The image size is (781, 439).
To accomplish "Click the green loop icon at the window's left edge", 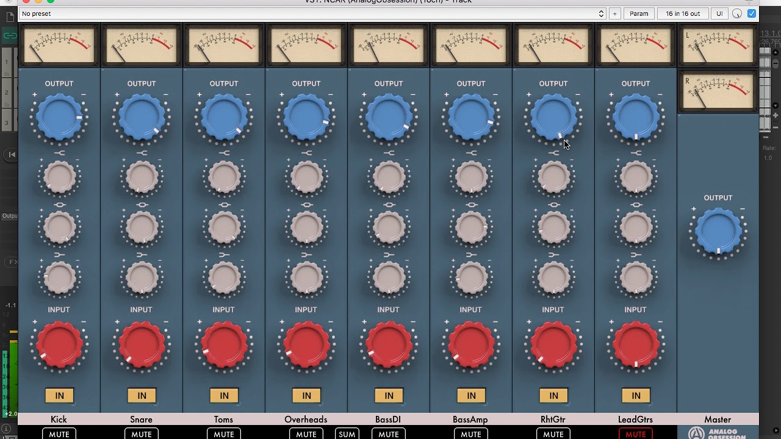I will pyautogui.click(x=10, y=35).
